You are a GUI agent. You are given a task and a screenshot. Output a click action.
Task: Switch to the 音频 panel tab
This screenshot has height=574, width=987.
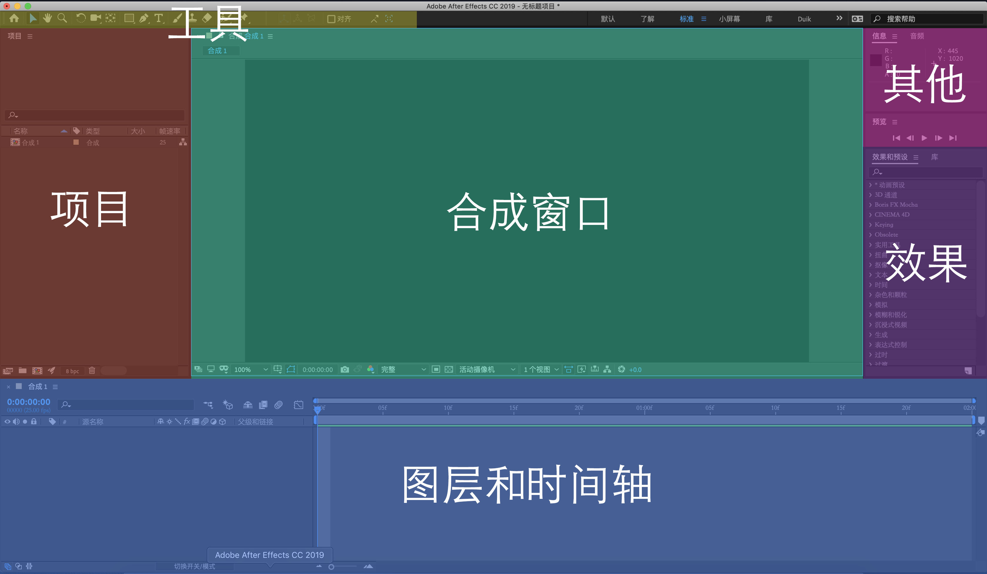coord(916,36)
